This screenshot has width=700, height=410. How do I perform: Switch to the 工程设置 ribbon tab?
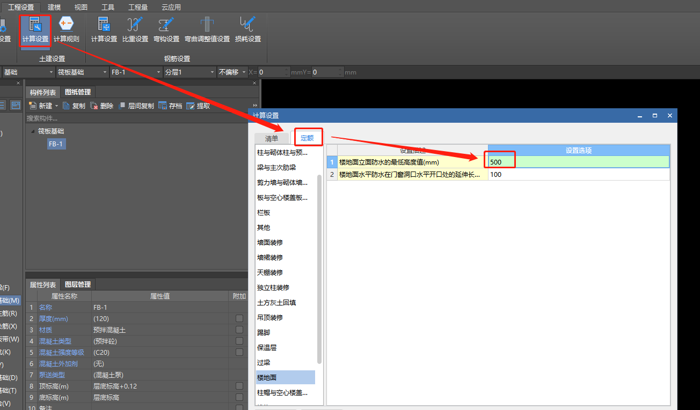(20, 7)
